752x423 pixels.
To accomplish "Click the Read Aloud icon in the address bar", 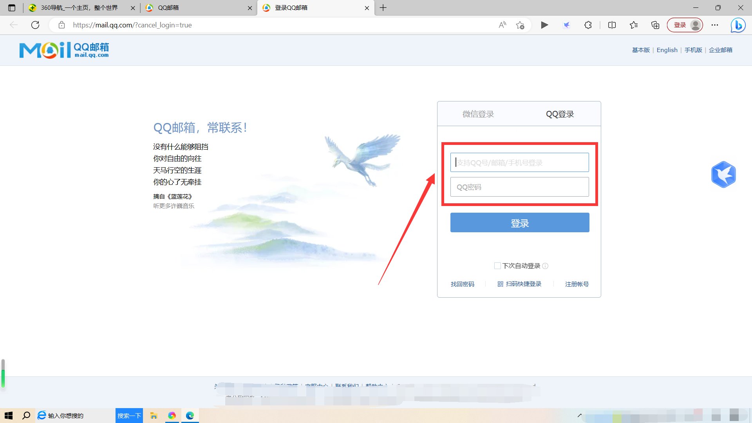I will click(x=502, y=25).
